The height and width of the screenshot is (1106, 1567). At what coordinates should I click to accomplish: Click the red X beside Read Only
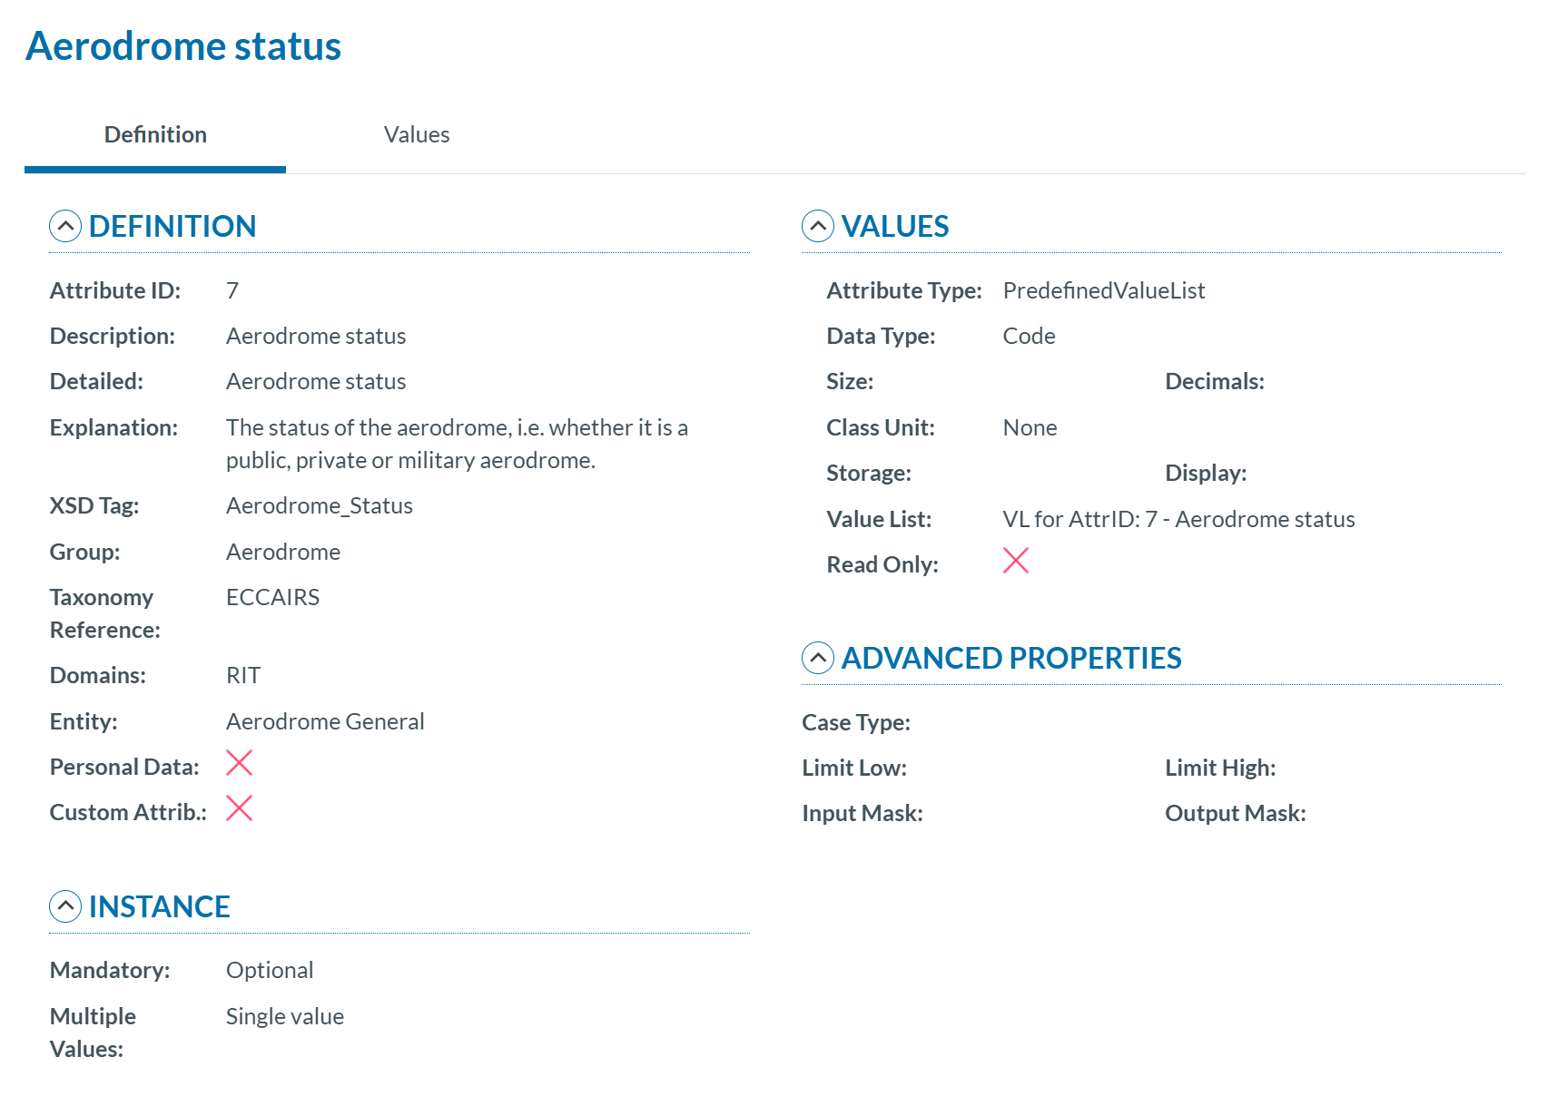(x=1015, y=561)
